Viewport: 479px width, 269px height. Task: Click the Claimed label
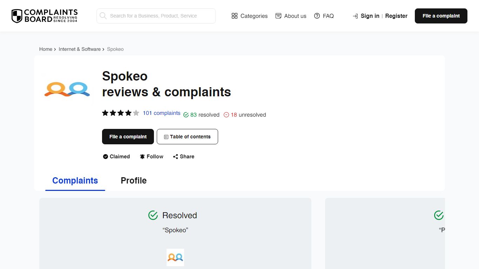120,157
